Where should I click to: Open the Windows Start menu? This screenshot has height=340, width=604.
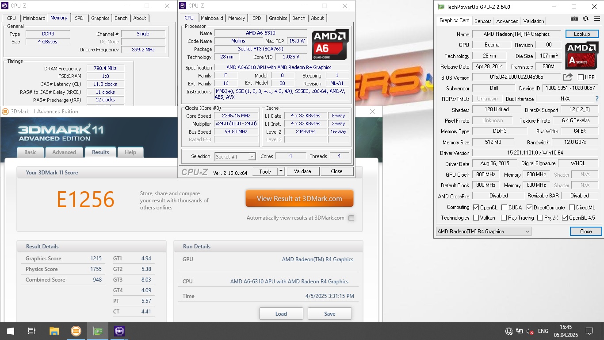[10, 331]
